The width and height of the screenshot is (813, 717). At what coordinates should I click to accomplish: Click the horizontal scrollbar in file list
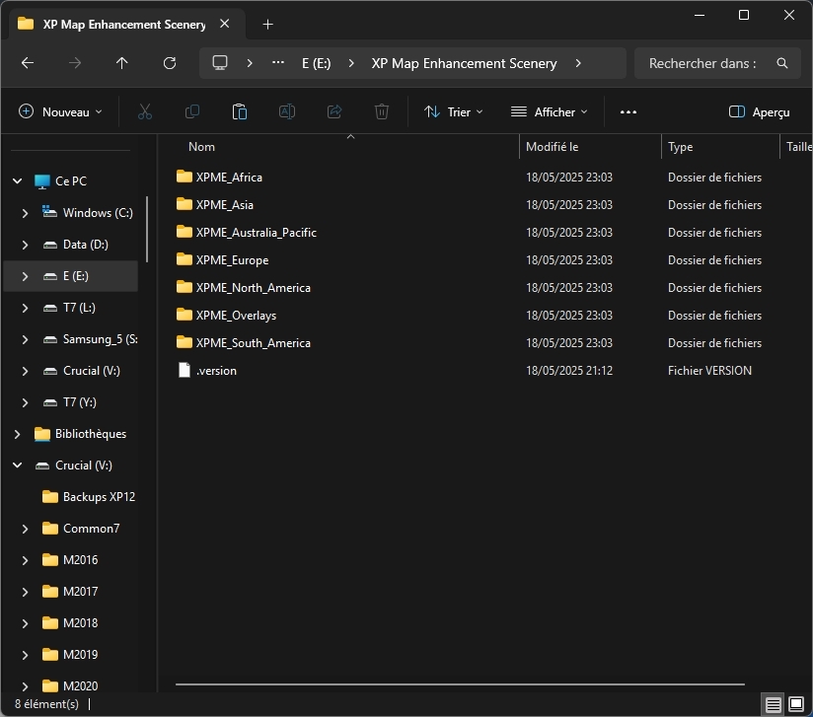pos(460,683)
